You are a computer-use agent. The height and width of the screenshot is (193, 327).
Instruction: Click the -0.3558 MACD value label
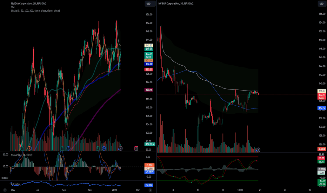pyautogui.click(x=149, y=168)
